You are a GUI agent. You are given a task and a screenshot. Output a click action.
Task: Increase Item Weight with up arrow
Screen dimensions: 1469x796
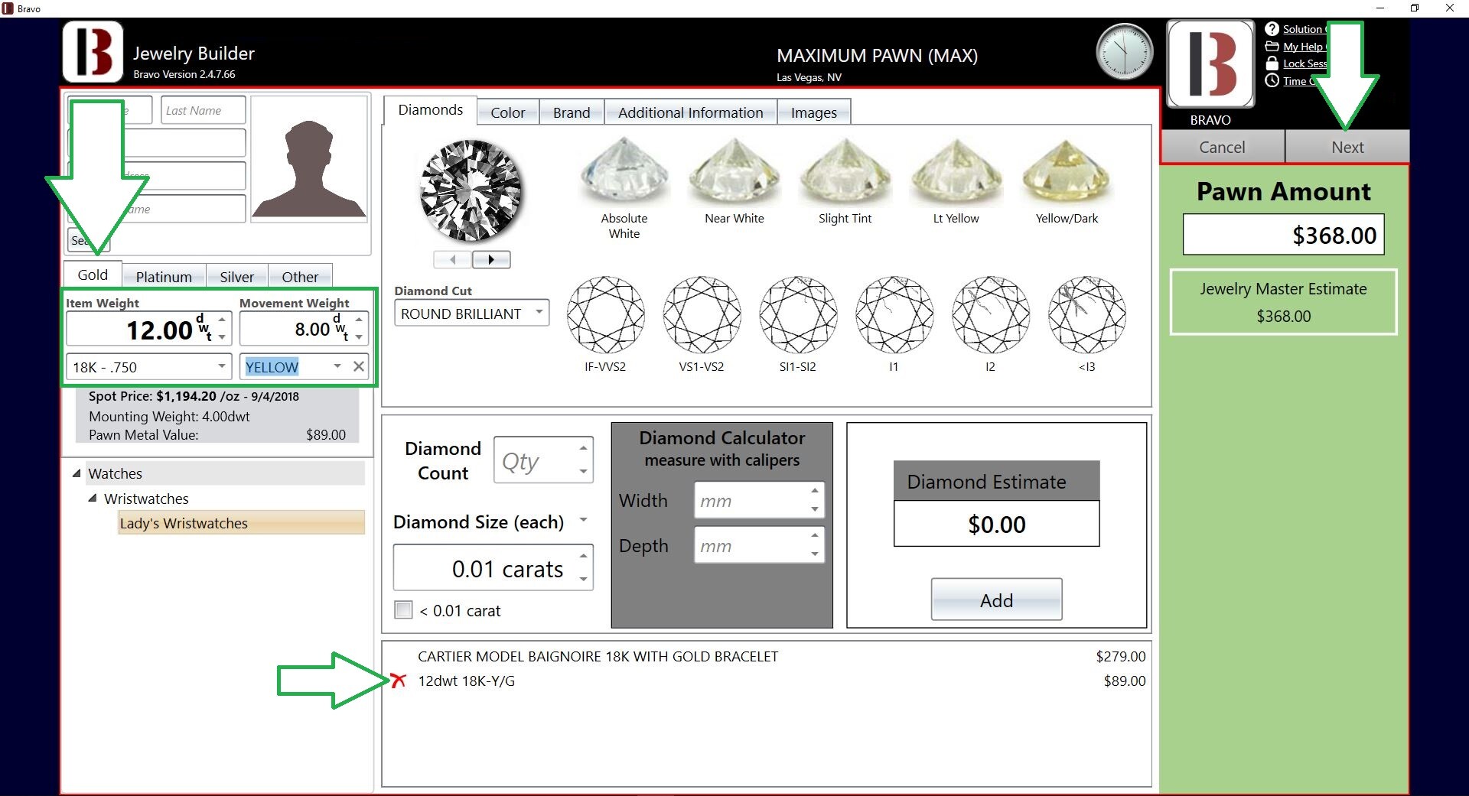click(222, 320)
